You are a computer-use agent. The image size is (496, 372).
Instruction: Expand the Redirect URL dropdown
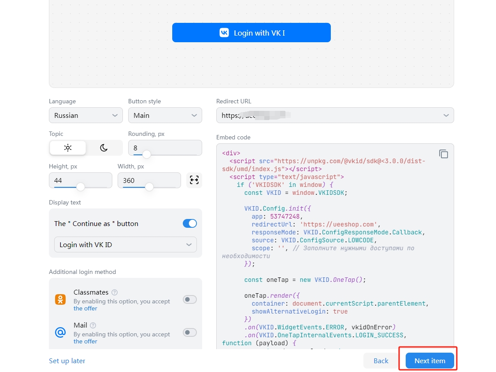pos(335,115)
